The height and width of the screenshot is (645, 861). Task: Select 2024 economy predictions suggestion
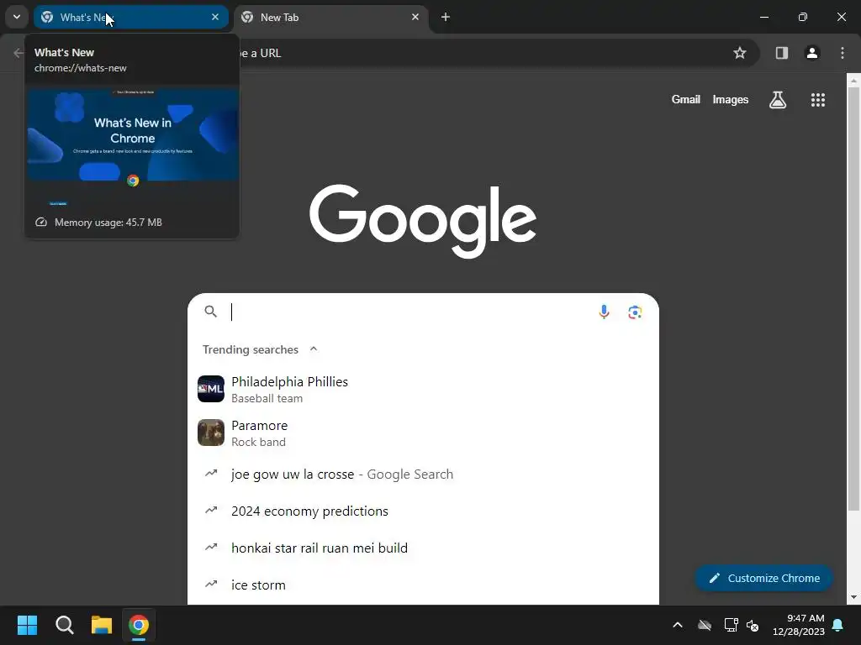coord(424,511)
